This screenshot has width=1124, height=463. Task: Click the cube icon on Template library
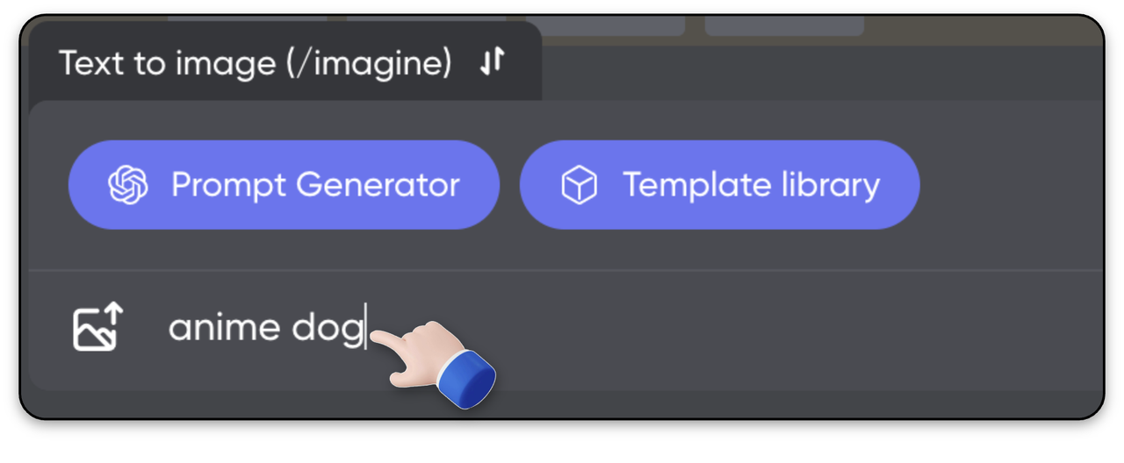pos(580,185)
